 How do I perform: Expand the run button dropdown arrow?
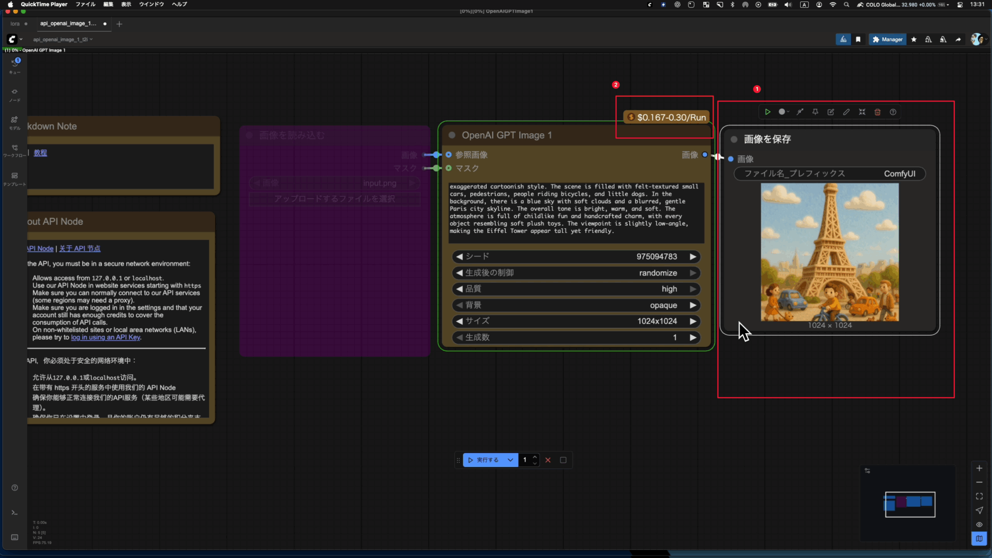coord(510,460)
